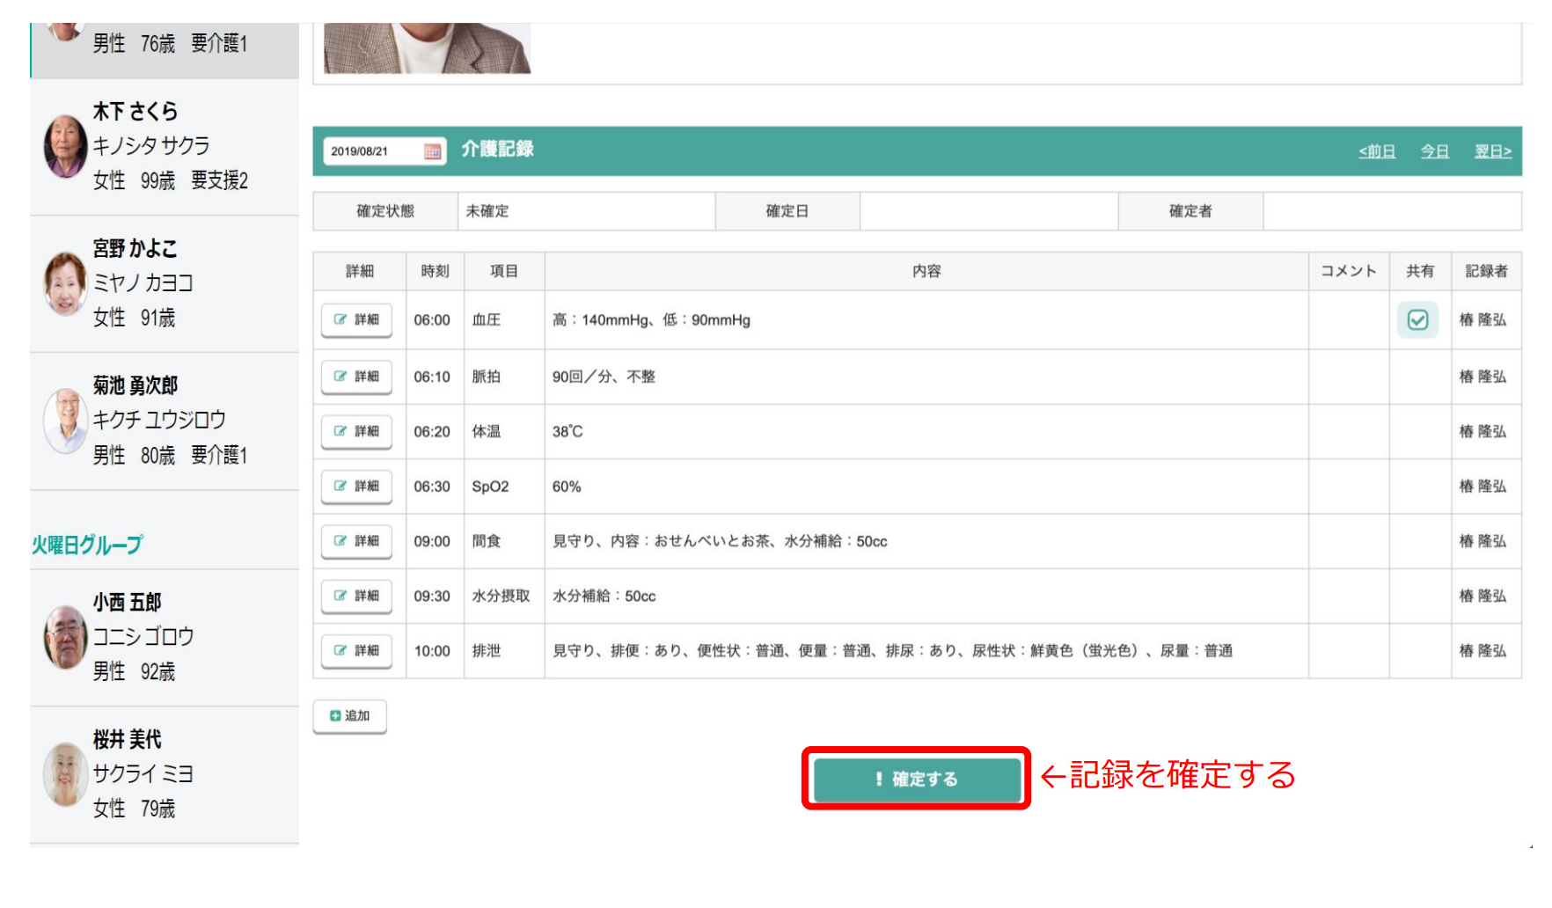Open details for 06:10 pulse record

click(x=356, y=377)
